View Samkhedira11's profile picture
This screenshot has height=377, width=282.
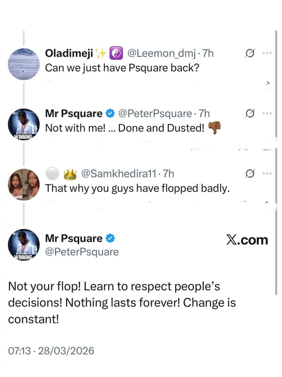click(24, 184)
